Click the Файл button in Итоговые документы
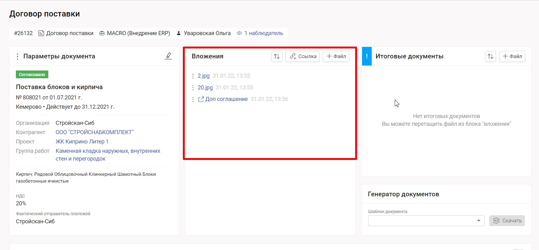The image size is (539, 250). (x=512, y=56)
